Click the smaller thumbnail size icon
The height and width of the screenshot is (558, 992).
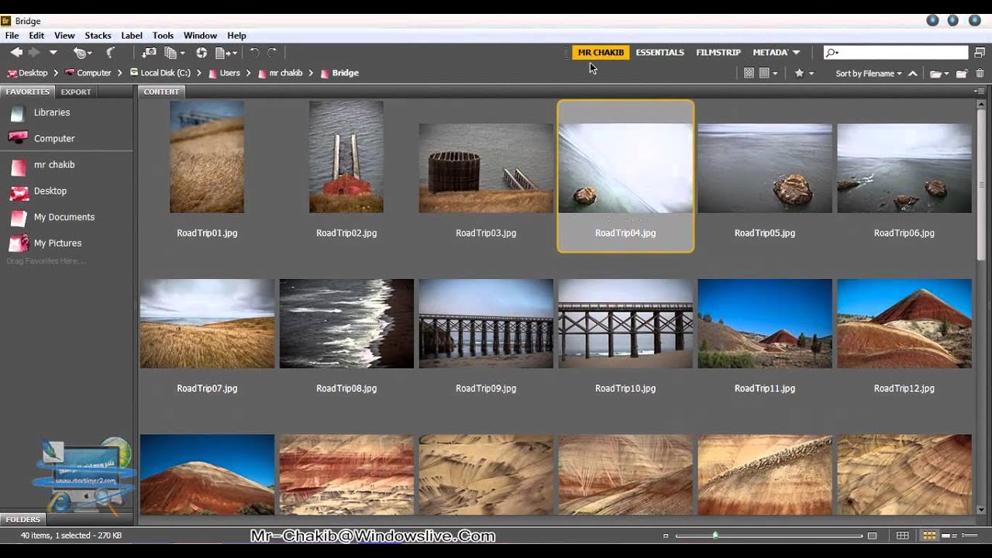click(666, 536)
